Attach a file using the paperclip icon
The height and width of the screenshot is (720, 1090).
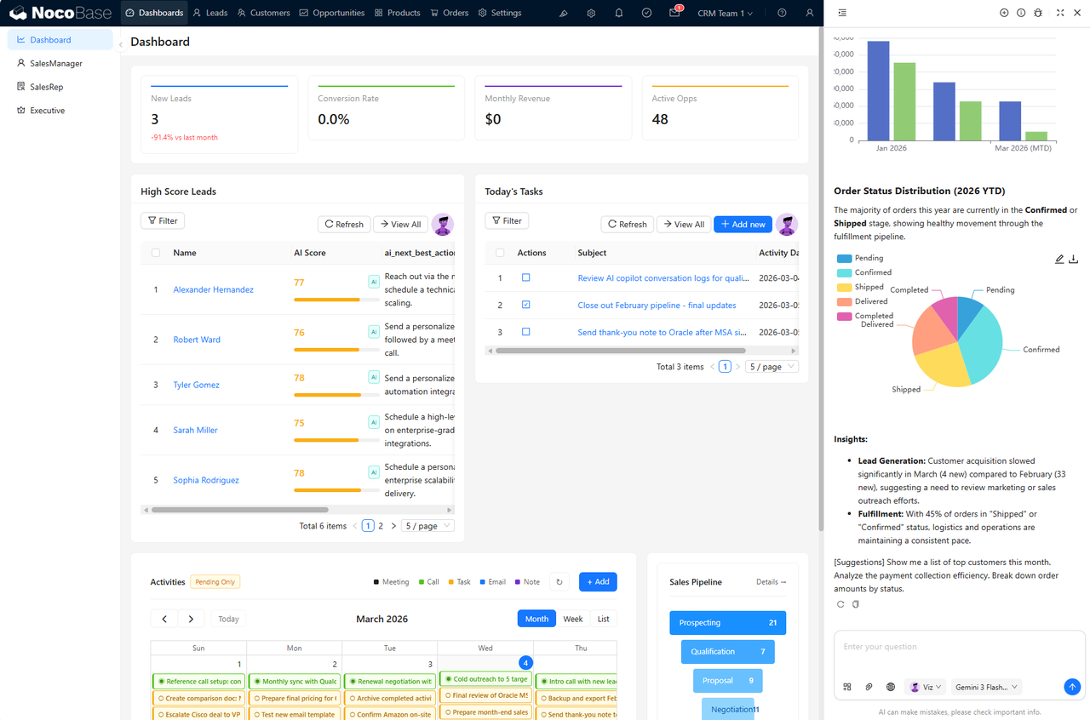tap(869, 687)
